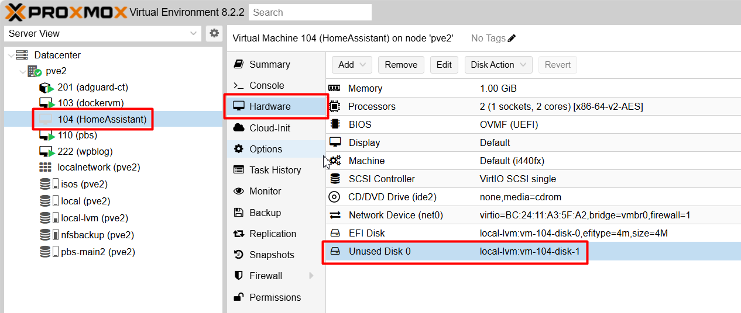The height and width of the screenshot is (313, 741).
Task: Click the Edit button
Action: coord(444,65)
